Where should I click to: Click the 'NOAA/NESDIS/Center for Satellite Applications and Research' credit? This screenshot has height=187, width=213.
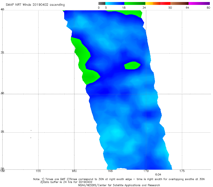tap(119, 185)
